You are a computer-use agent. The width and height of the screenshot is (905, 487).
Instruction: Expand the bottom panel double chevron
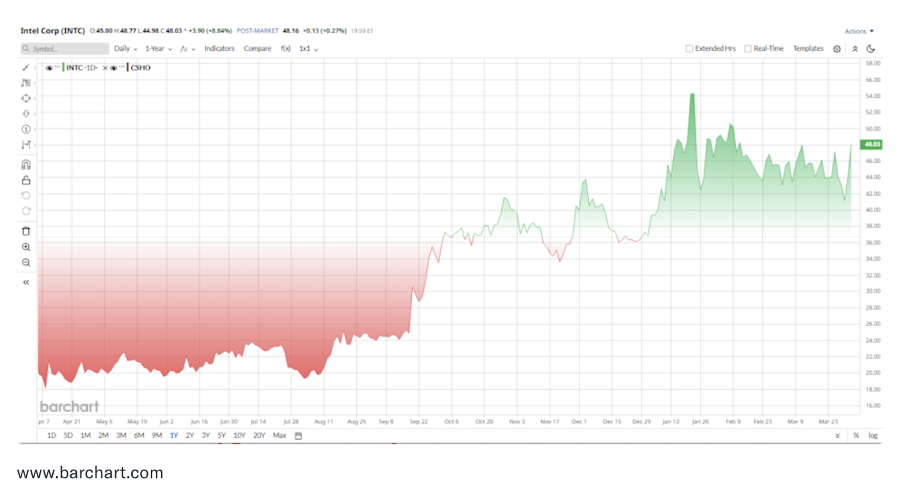pyautogui.click(x=838, y=436)
